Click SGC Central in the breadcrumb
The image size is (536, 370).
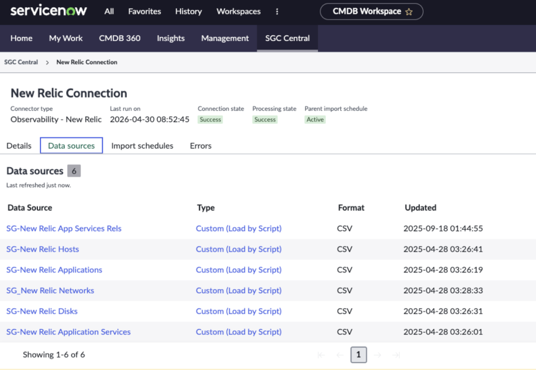point(21,62)
